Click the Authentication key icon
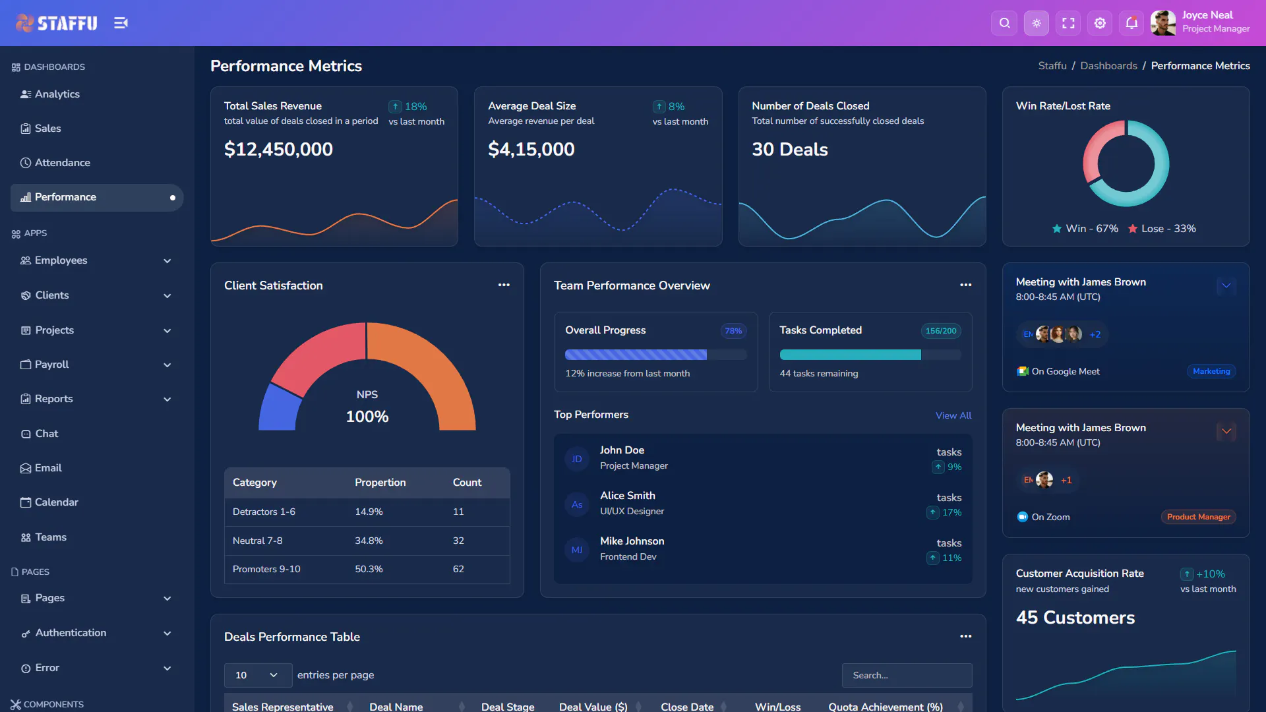 tap(26, 634)
